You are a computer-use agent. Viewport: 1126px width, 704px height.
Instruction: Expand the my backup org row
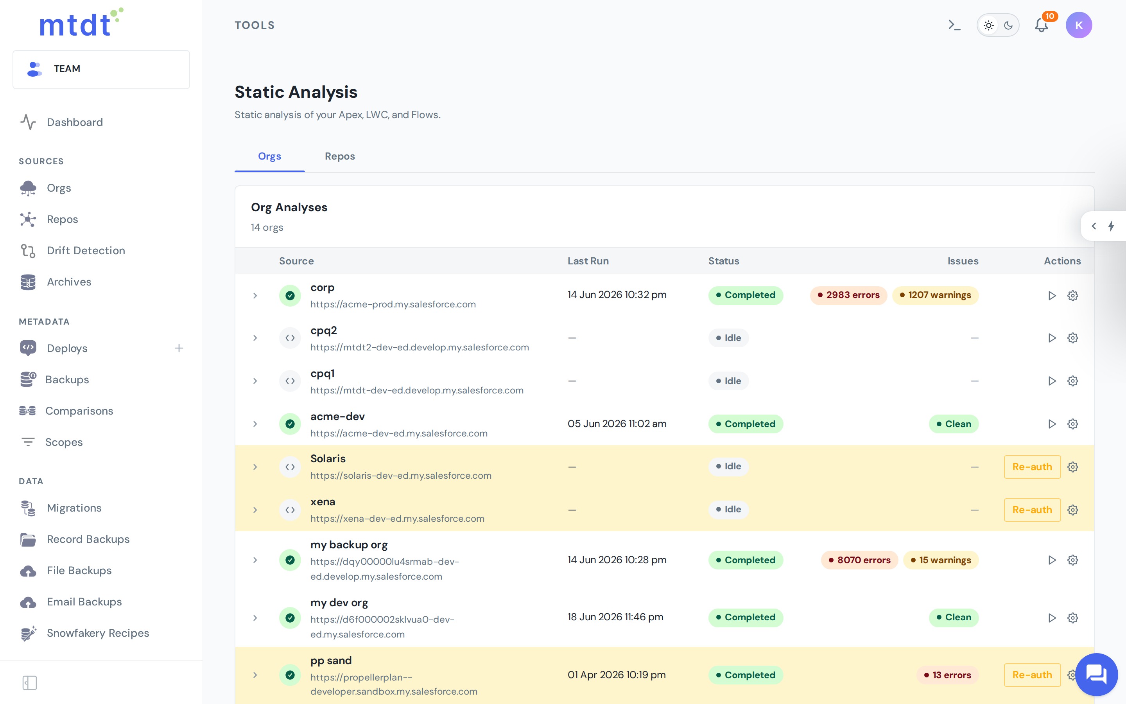(255, 560)
